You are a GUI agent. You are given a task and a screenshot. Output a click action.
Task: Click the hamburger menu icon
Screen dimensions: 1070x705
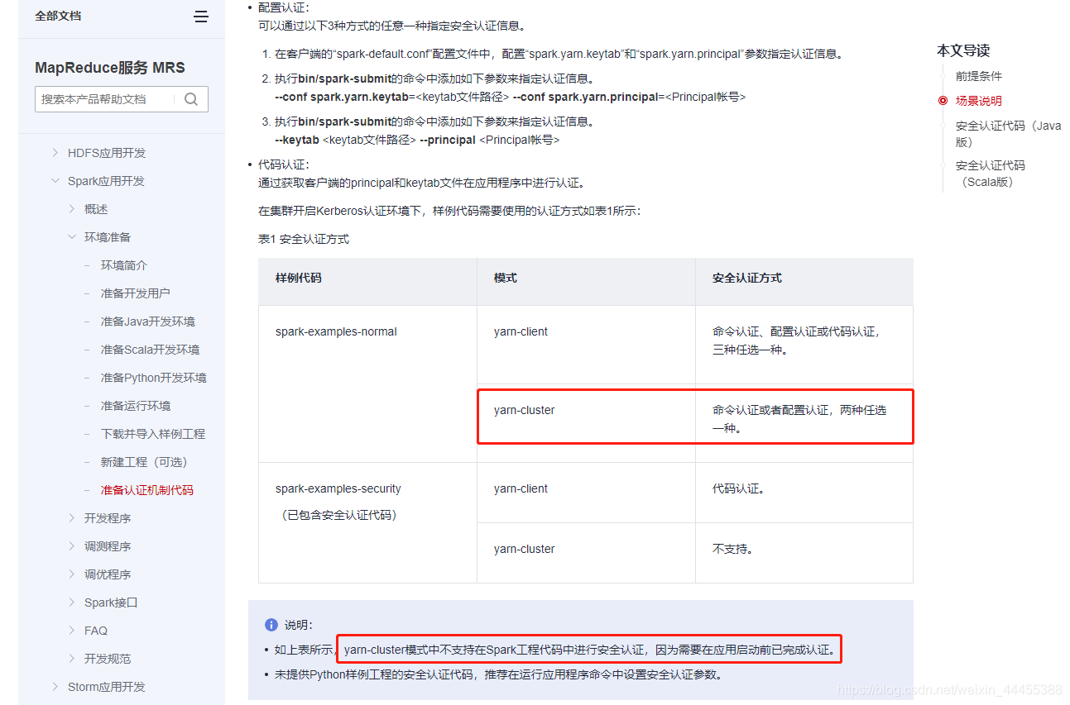click(201, 16)
